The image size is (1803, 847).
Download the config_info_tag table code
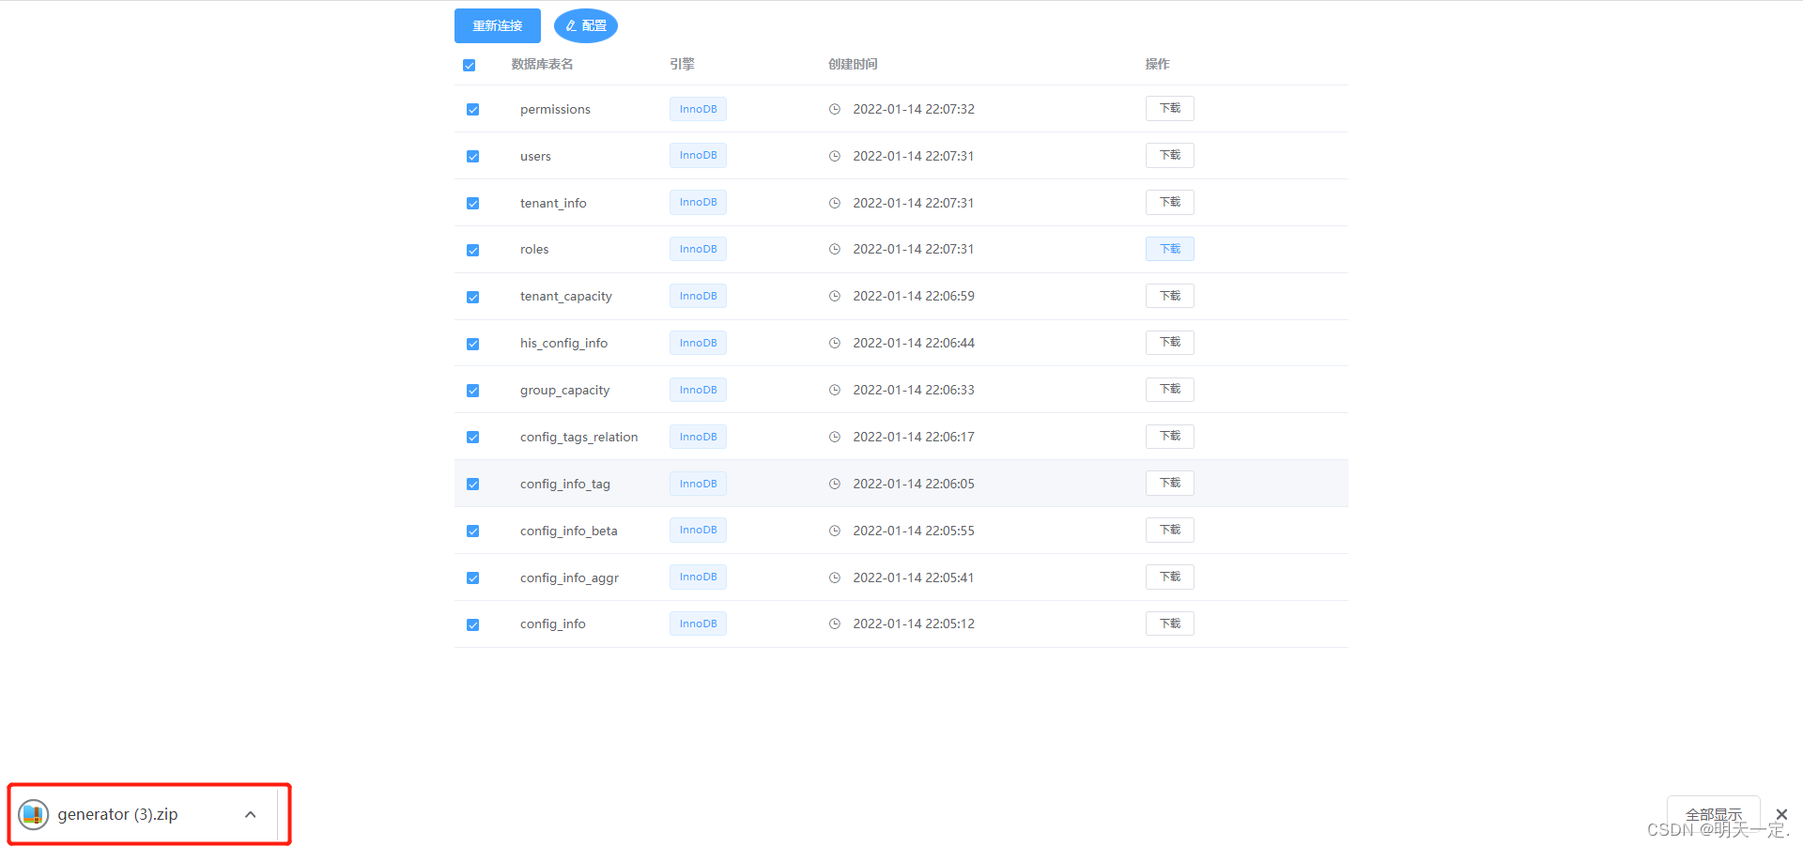tap(1170, 483)
